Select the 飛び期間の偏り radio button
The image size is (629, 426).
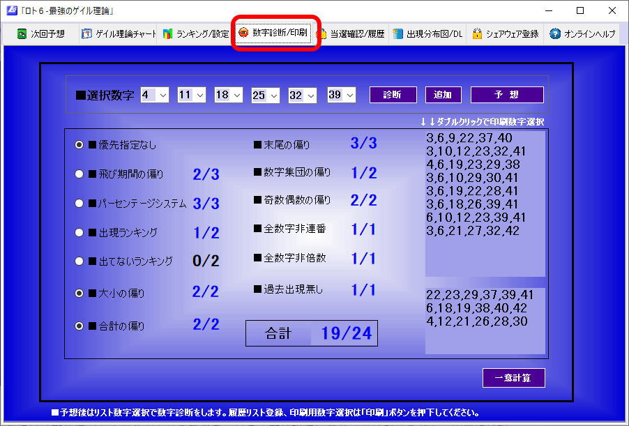pos(79,174)
